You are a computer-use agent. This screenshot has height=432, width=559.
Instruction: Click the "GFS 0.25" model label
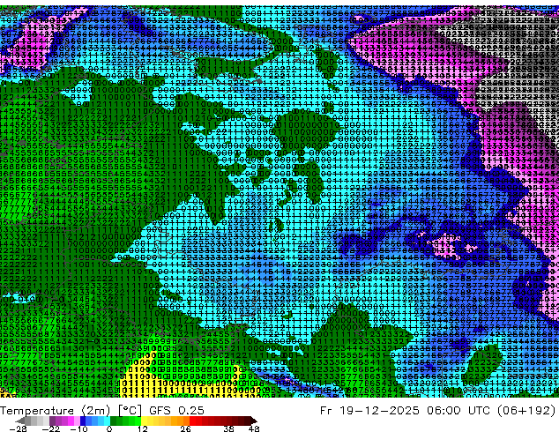coord(176,411)
